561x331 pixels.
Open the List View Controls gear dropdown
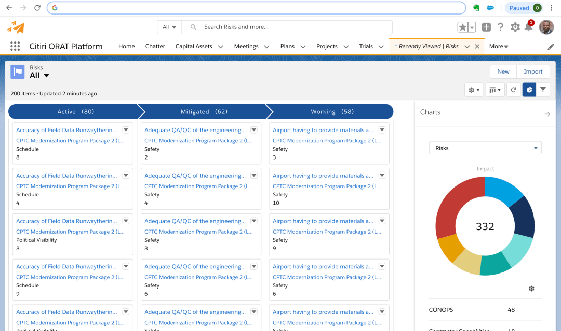pyautogui.click(x=474, y=90)
